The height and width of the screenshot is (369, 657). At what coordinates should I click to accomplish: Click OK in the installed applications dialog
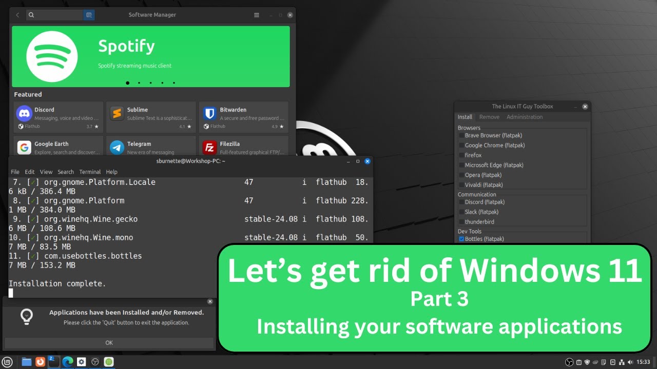tap(109, 343)
